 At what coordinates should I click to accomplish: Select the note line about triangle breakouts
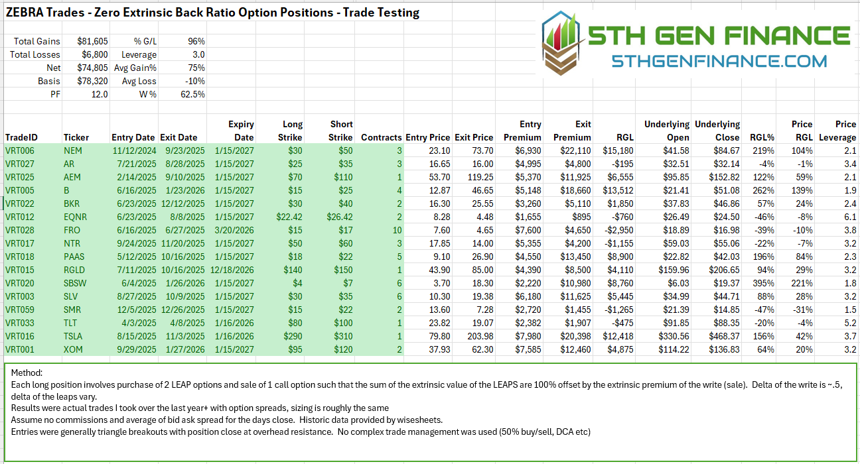point(301,432)
